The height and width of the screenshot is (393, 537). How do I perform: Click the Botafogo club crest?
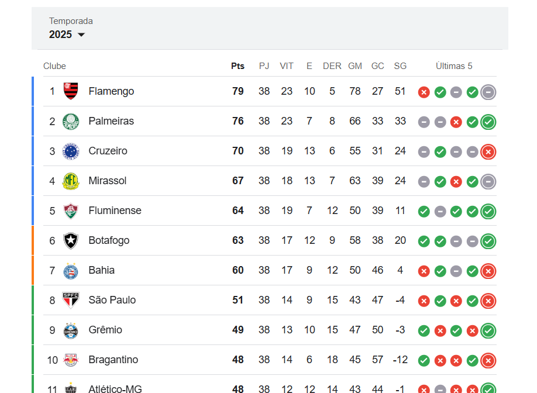tap(71, 240)
